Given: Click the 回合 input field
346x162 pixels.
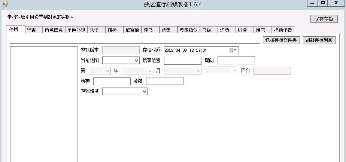Looking at the screenshot, I should click(x=272, y=71).
